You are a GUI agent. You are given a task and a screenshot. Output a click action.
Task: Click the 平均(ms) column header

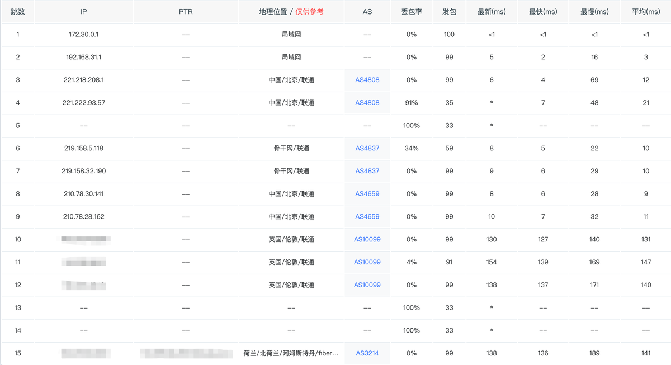tap(646, 12)
